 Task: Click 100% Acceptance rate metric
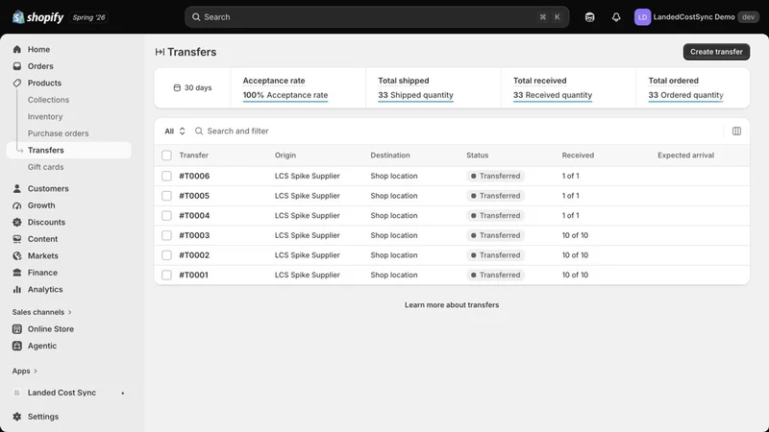[x=285, y=95]
